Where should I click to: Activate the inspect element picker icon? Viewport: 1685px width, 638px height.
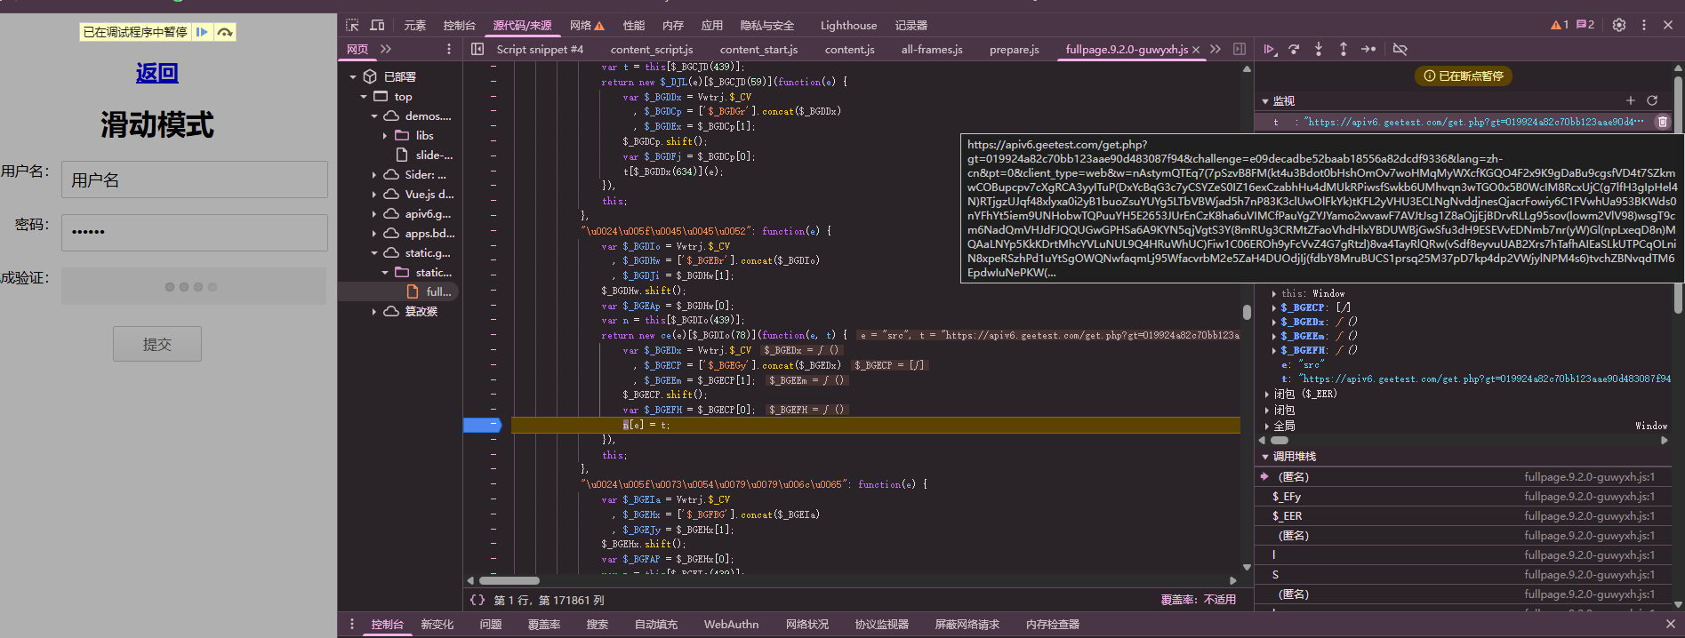click(352, 25)
